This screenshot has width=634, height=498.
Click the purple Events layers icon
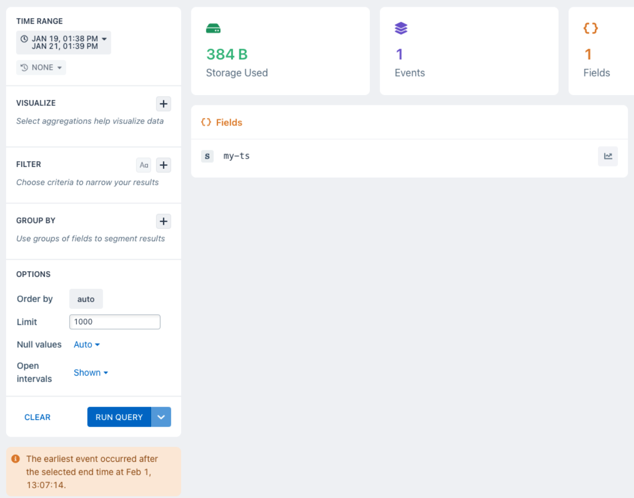(401, 28)
